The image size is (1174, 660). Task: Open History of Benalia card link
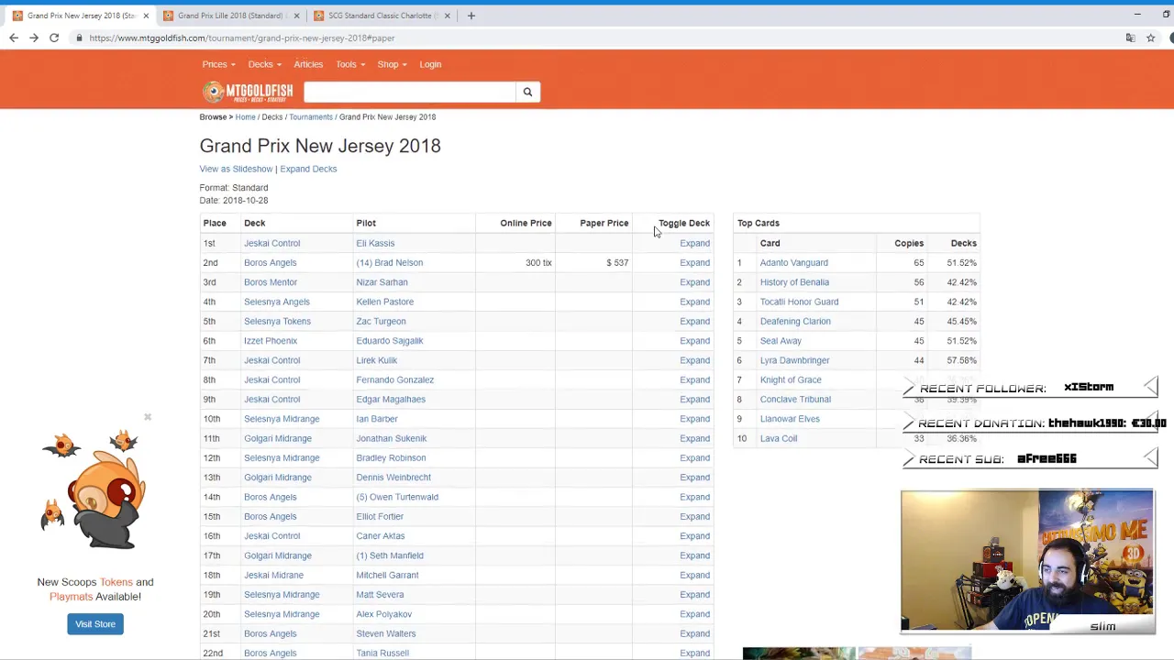(x=794, y=282)
